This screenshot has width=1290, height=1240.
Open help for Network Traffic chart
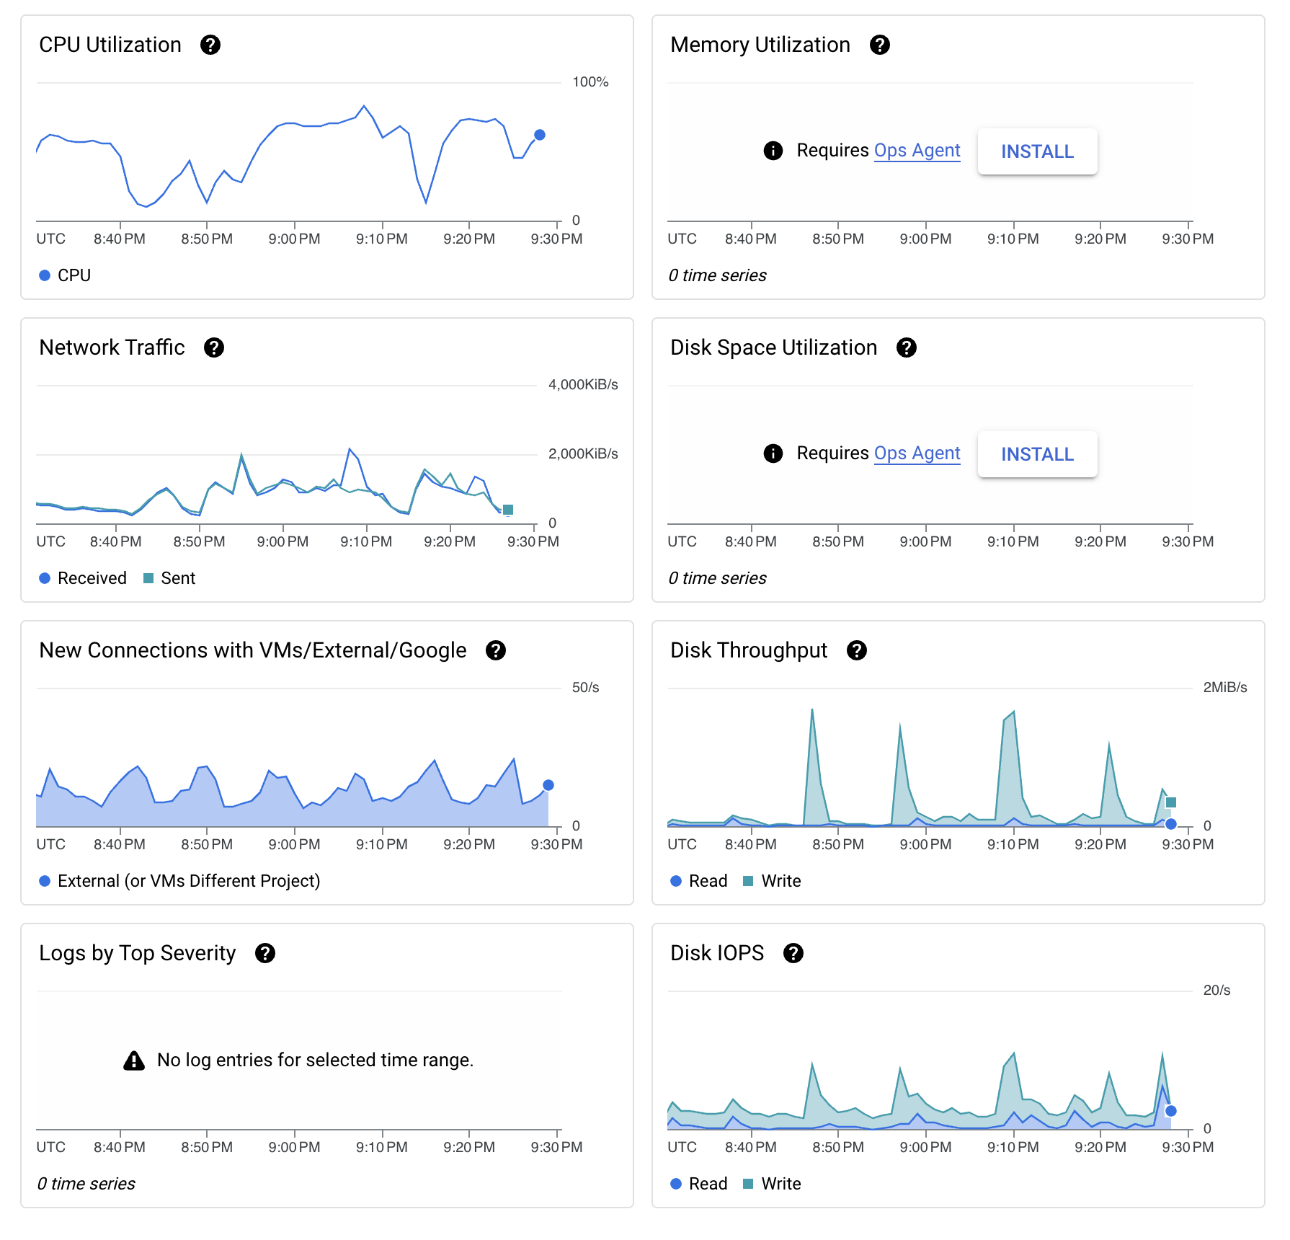(x=213, y=347)
